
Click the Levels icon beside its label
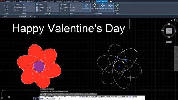[x=61, y=4]
